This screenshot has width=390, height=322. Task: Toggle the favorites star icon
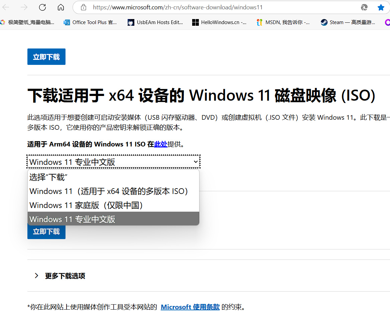coord(381,7)
